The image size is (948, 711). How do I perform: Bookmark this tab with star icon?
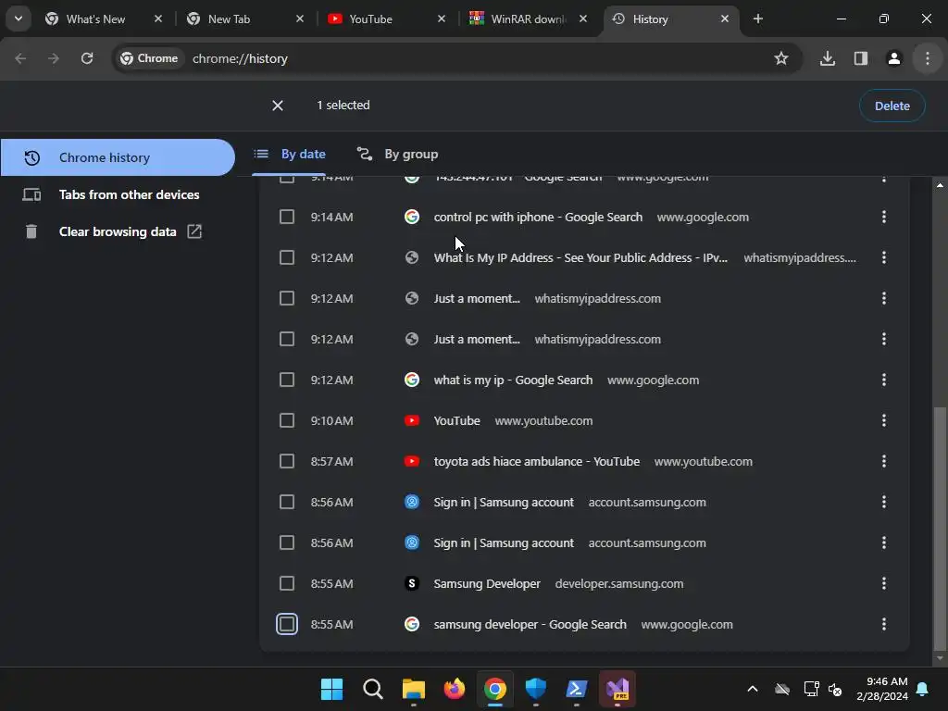click(x=781, y=58)
